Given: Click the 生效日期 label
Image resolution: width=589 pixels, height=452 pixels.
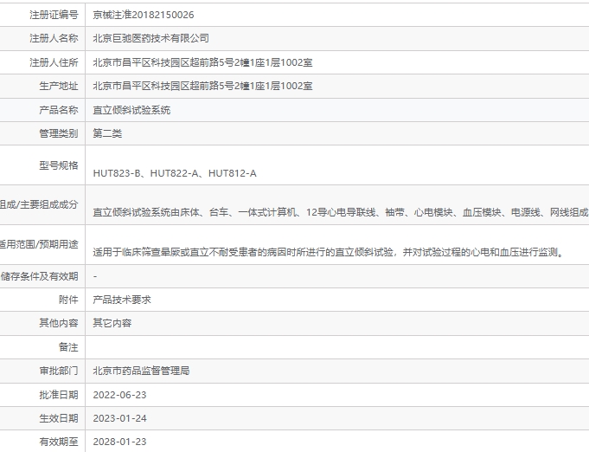Looking at the screenshot, I should pos(59,418).
